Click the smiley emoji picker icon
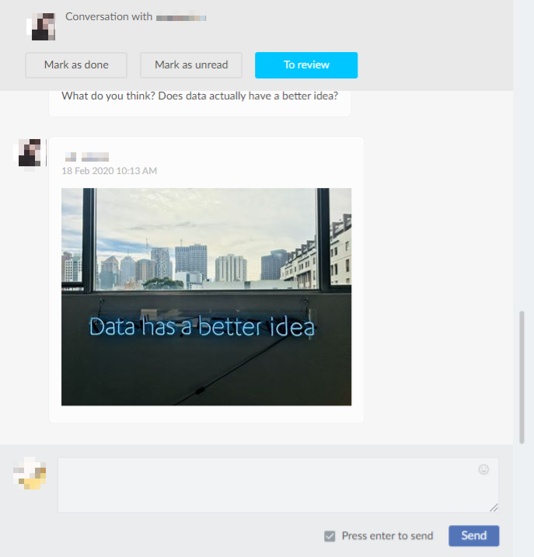This screenshot has width=534, height=557. [x=483, y=469]
